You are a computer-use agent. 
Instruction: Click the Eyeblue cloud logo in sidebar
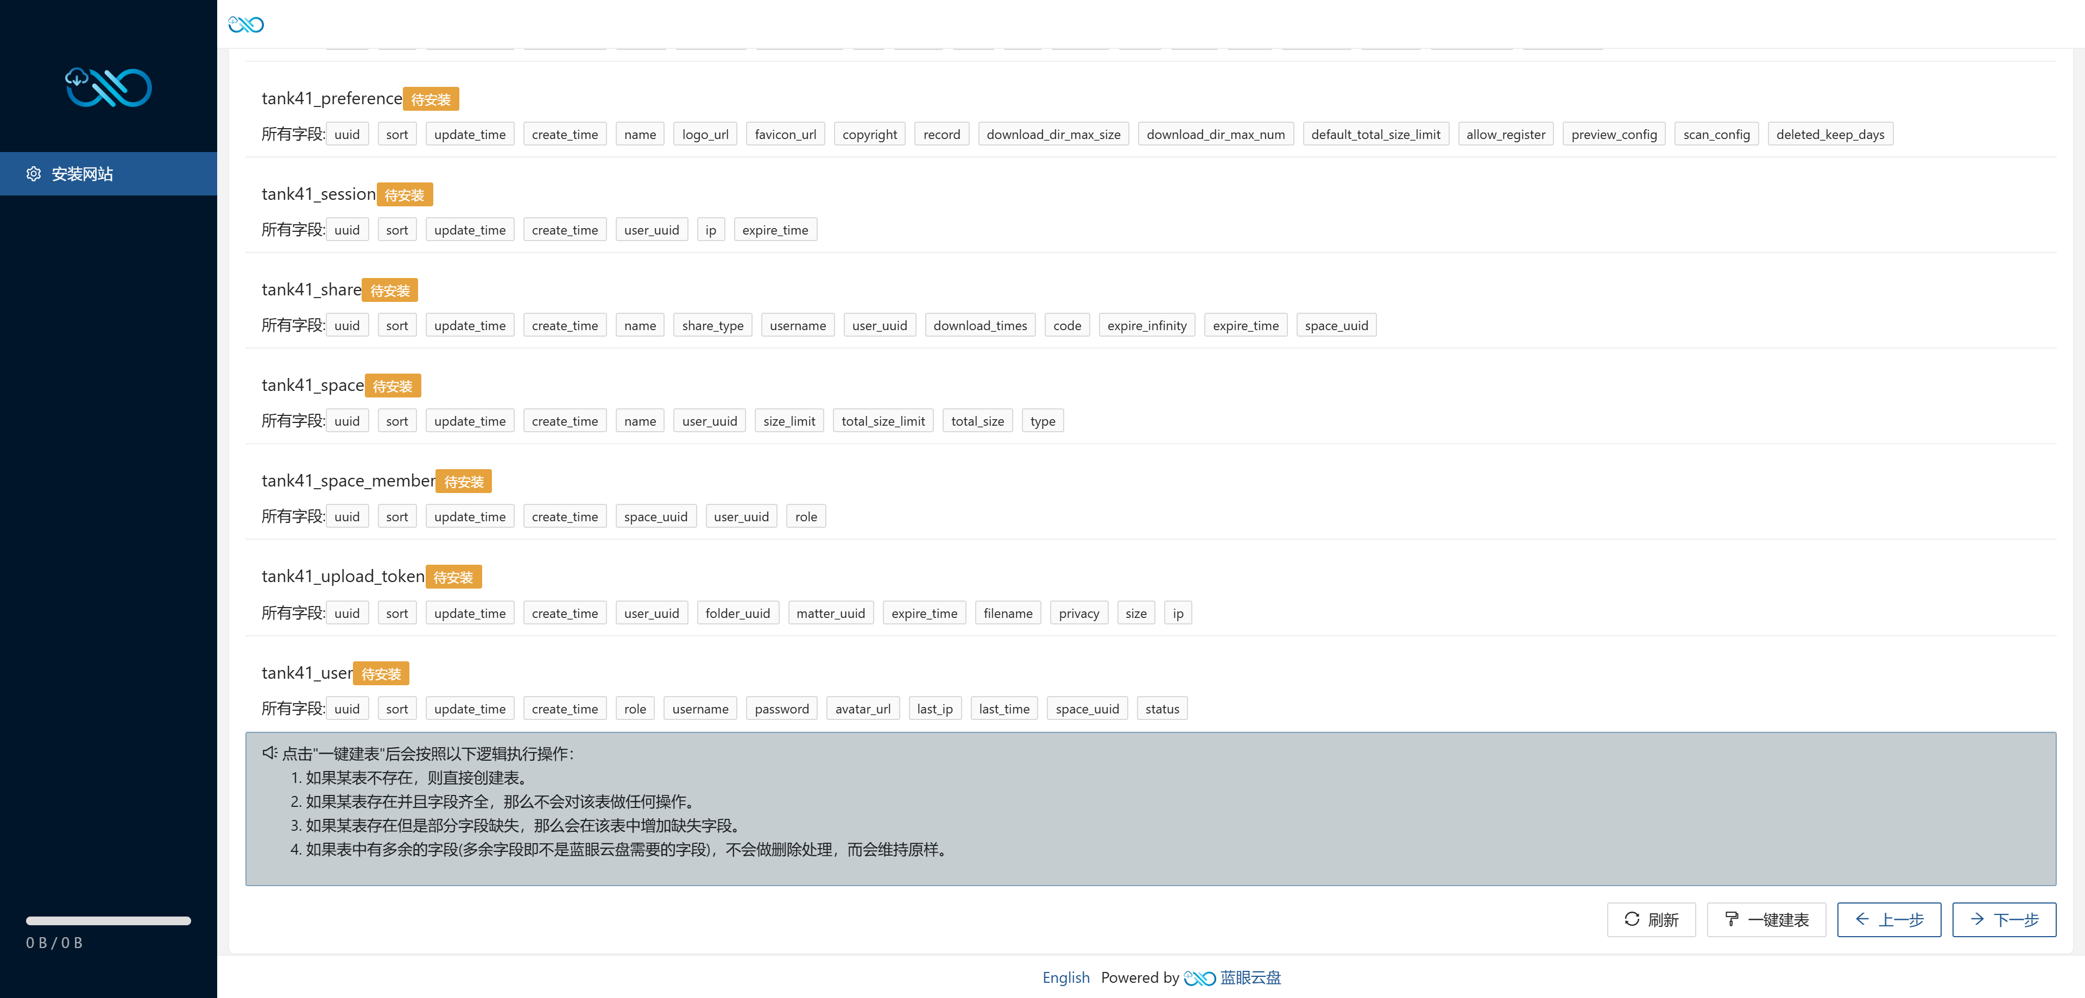coord(109,87)
